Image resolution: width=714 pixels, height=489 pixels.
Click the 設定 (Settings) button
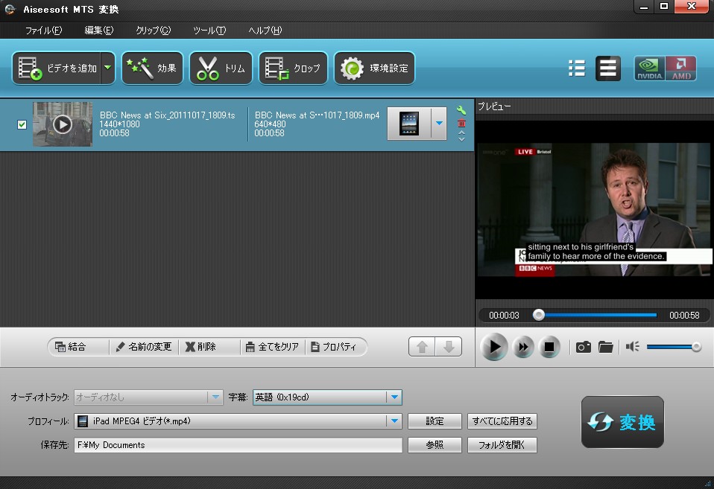point(435,421)
